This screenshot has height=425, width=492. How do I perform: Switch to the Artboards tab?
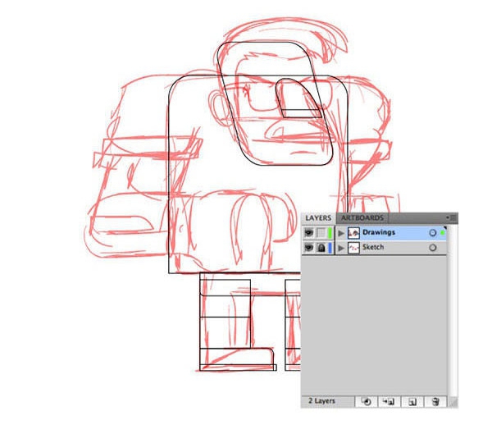tap(362, 218)
